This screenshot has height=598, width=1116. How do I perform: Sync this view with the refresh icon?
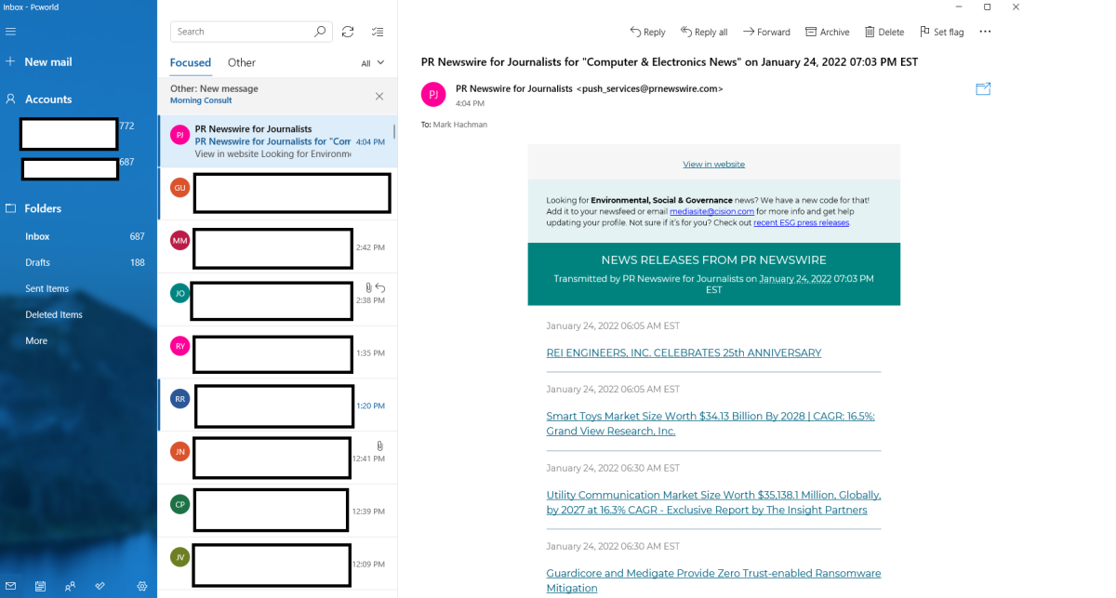point(348,32)
